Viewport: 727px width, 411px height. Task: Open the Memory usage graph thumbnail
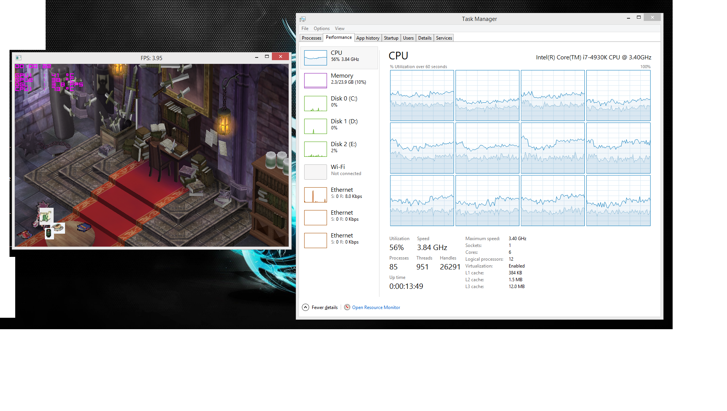click(x=315, y=81)
